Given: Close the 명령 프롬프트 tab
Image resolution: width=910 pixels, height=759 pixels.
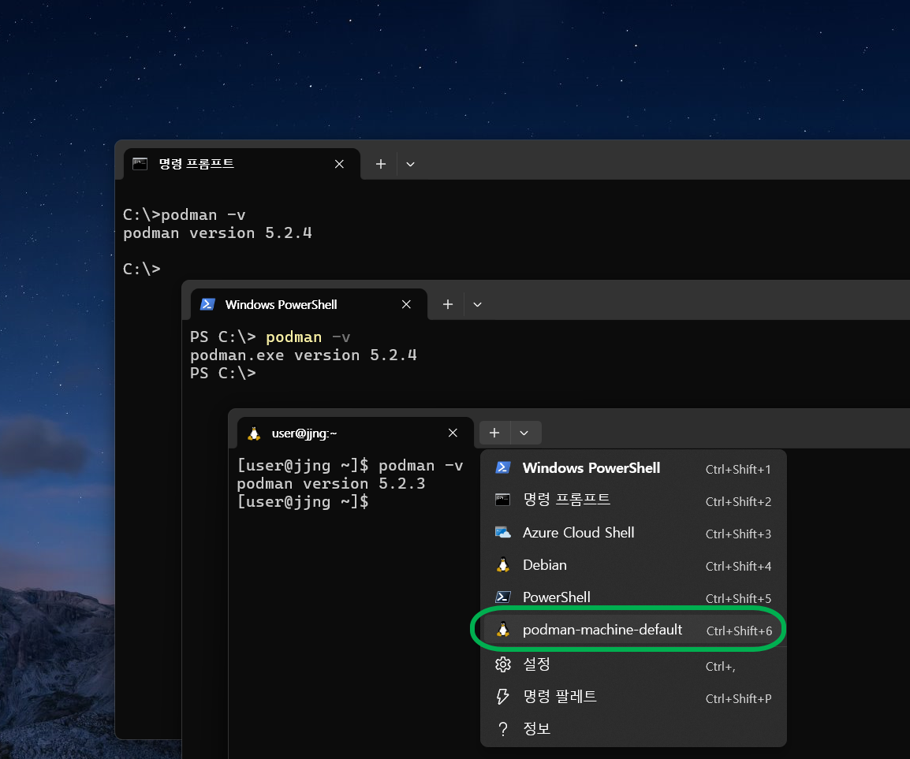Looking at the screenshot, I should click(340, 164).
